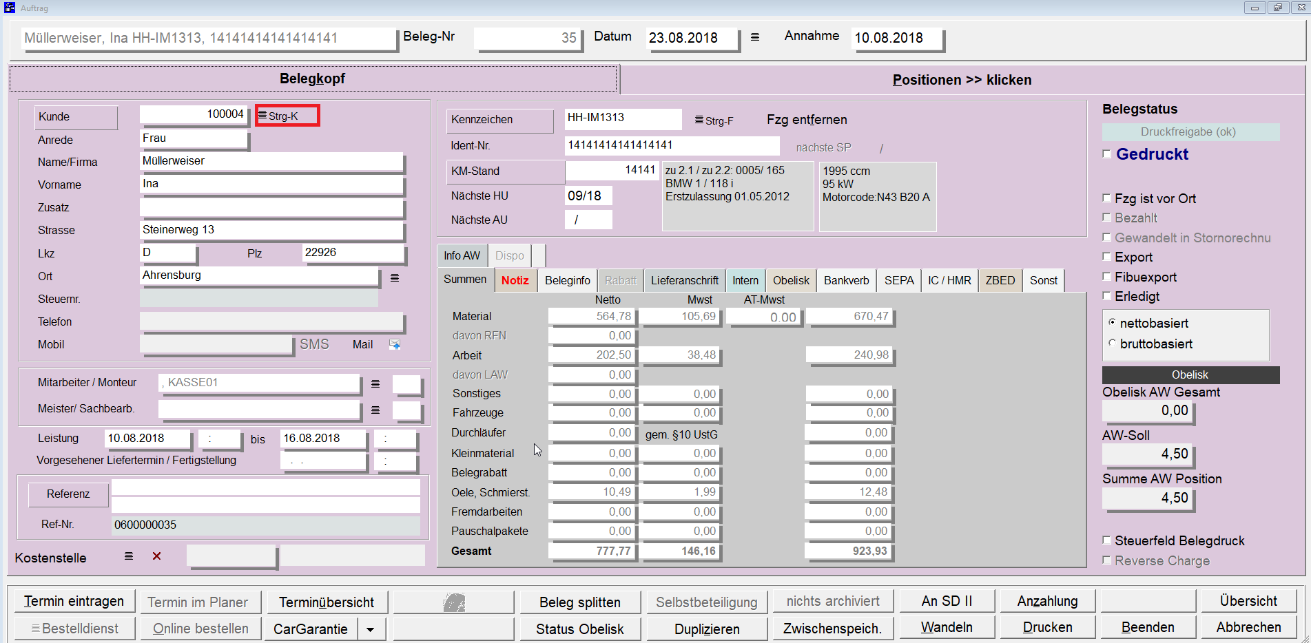This screenshot has height=643, width=1311.
Task: Switch to the Beleginfo tab
Action: click(568, 280)
